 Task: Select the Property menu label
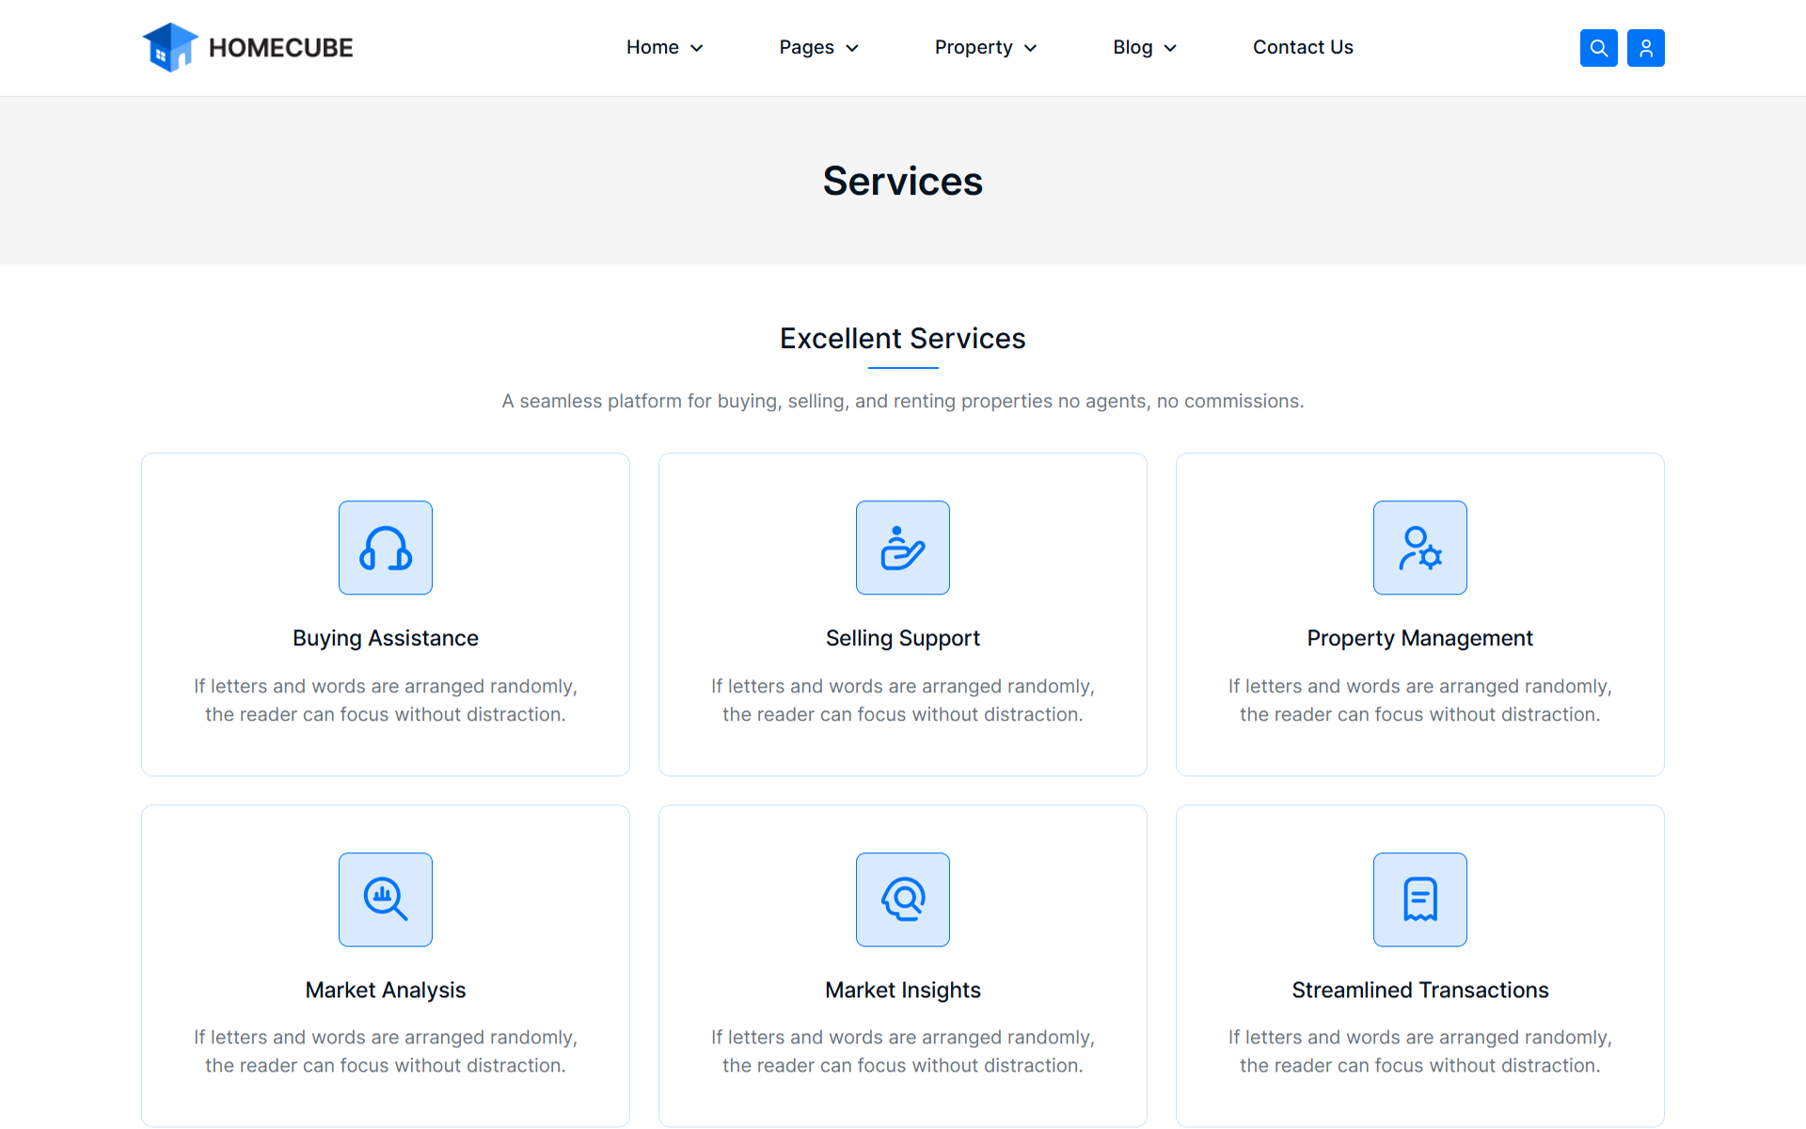tap(974, 47)
